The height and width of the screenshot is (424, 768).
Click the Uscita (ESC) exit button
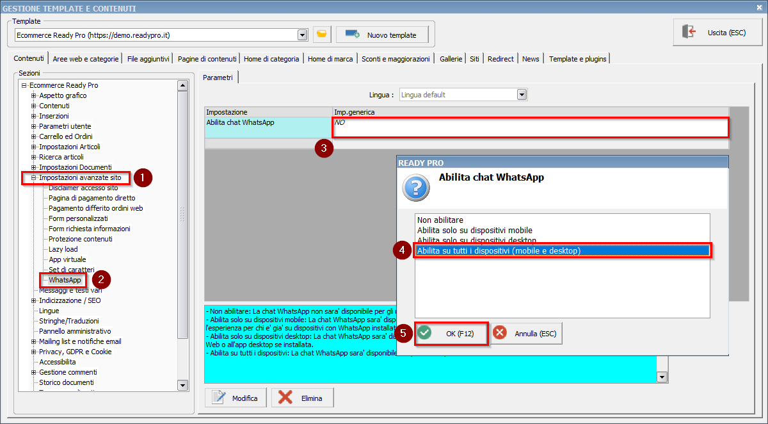click(x=716, y=32)
